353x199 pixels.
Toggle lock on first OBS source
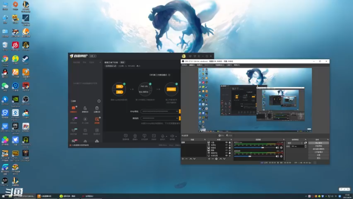click(x=229, y=142)
